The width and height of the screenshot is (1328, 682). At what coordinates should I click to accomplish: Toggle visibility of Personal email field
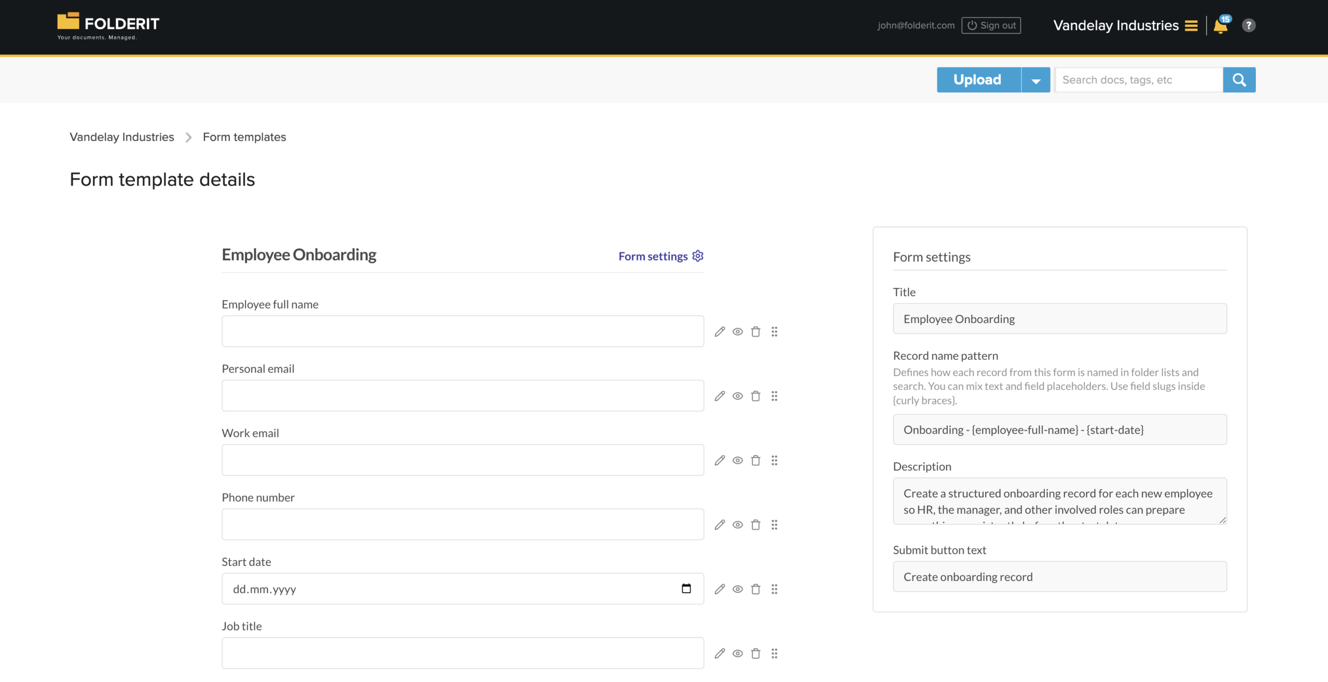tap(738, 396)
